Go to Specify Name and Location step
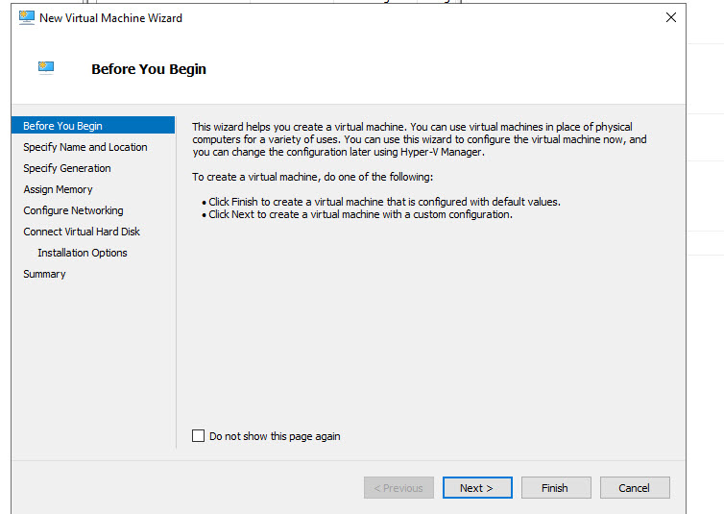 (85, 147)
